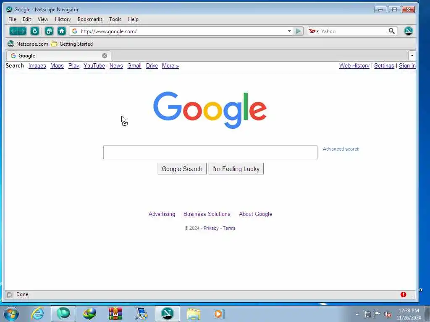This screenshot has width=430, height=322.
Task: Open the Advanced search link
Action: point(341,149)
